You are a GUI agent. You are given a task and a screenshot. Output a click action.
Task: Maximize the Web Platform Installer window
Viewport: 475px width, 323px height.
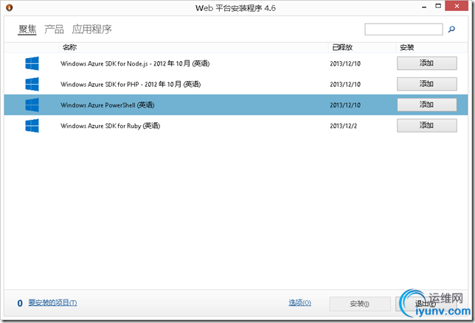pos(438,6)
